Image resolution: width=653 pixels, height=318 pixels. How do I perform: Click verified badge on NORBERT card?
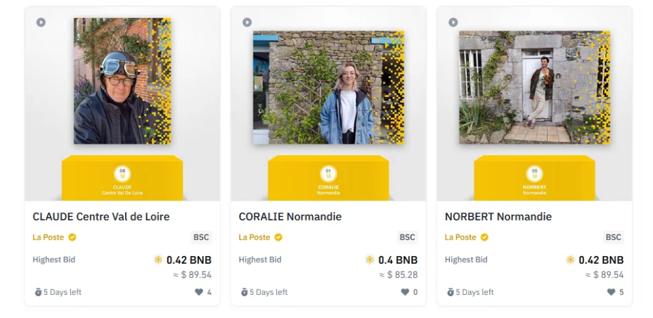coord(484,237)
